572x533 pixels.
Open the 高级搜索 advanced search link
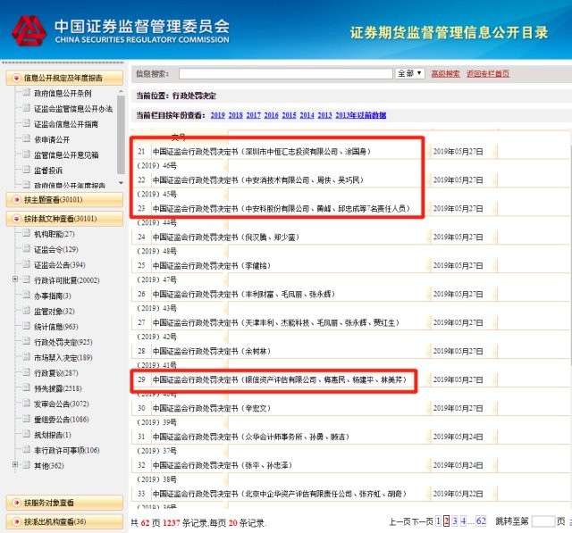coord(446,73)
